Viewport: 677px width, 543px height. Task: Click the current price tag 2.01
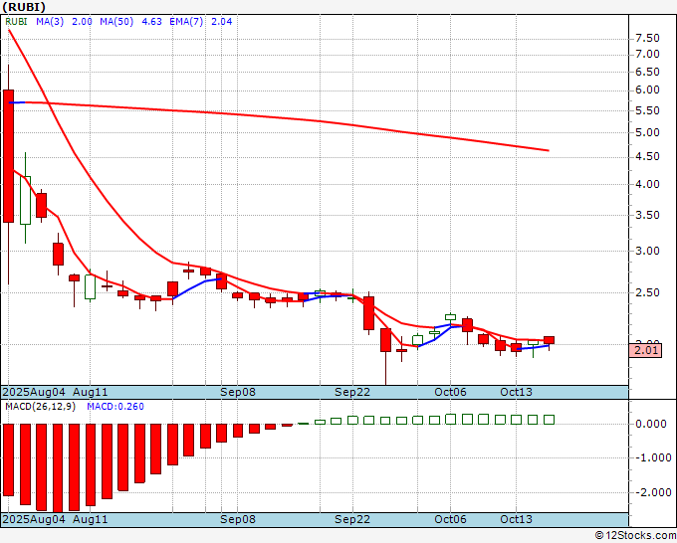[x=646, y=350]
